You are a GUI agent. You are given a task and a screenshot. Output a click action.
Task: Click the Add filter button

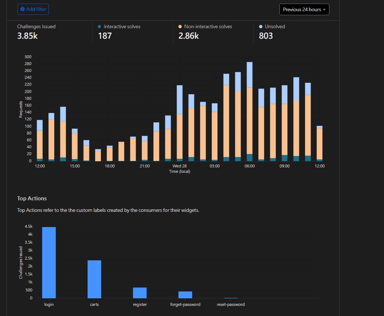33,9
